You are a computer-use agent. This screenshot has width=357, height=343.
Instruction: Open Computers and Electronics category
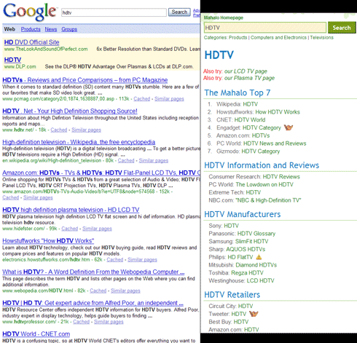coord(278,37)
